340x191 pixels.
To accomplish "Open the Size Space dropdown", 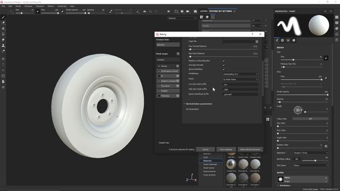I will pyautogui.click(x=310, y=166).
